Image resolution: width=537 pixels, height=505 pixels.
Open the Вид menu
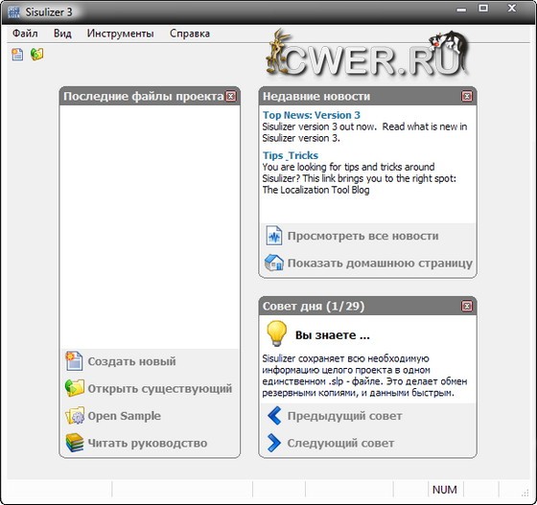point(62,34)
